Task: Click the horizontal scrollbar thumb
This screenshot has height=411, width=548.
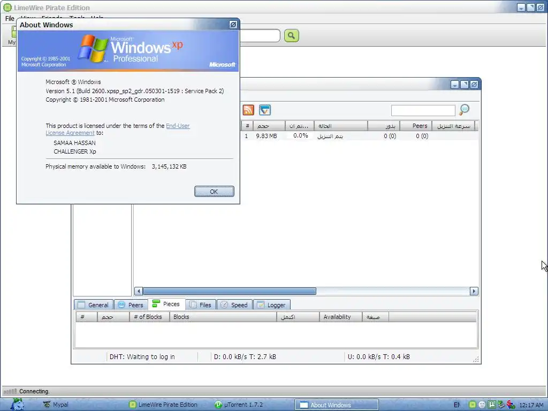Action: tap(229, 291)
